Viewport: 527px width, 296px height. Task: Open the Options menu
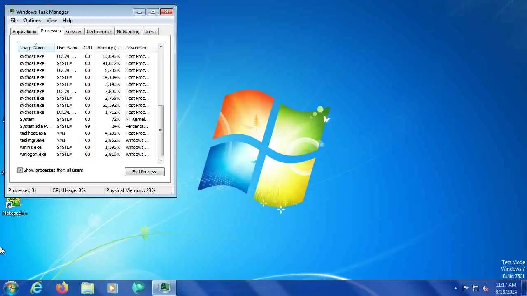32,21
